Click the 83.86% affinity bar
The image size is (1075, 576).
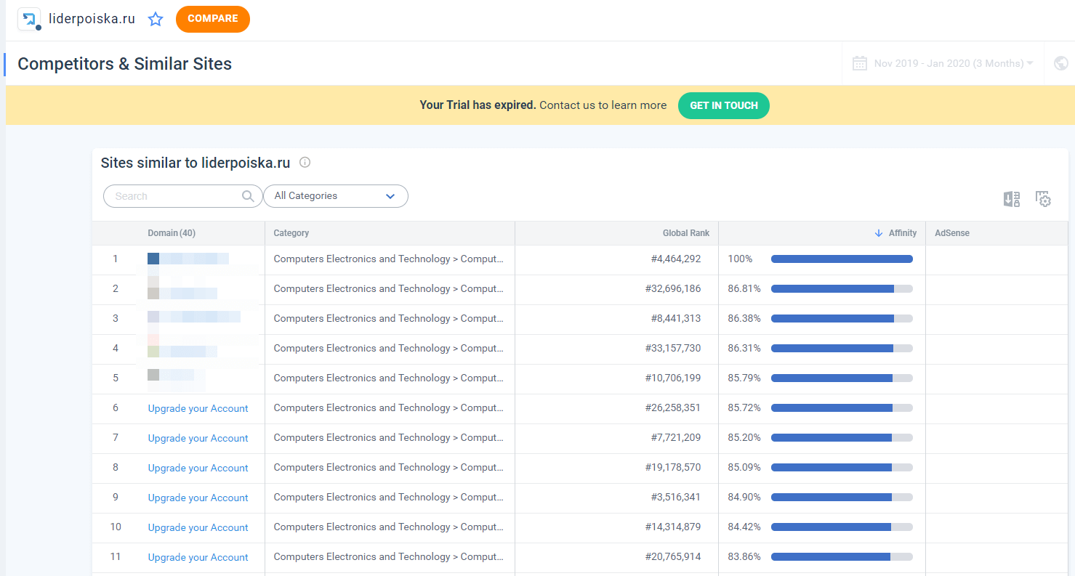[842, 556]
